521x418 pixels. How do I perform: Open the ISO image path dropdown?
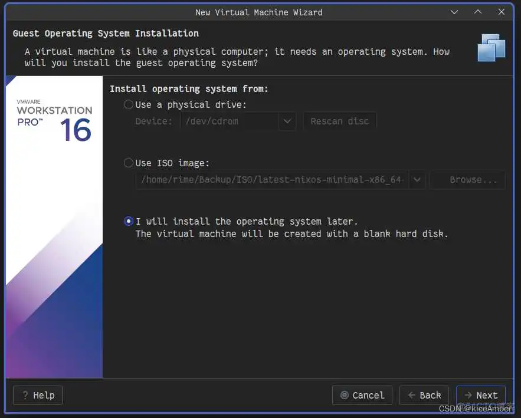coord(417,180)
